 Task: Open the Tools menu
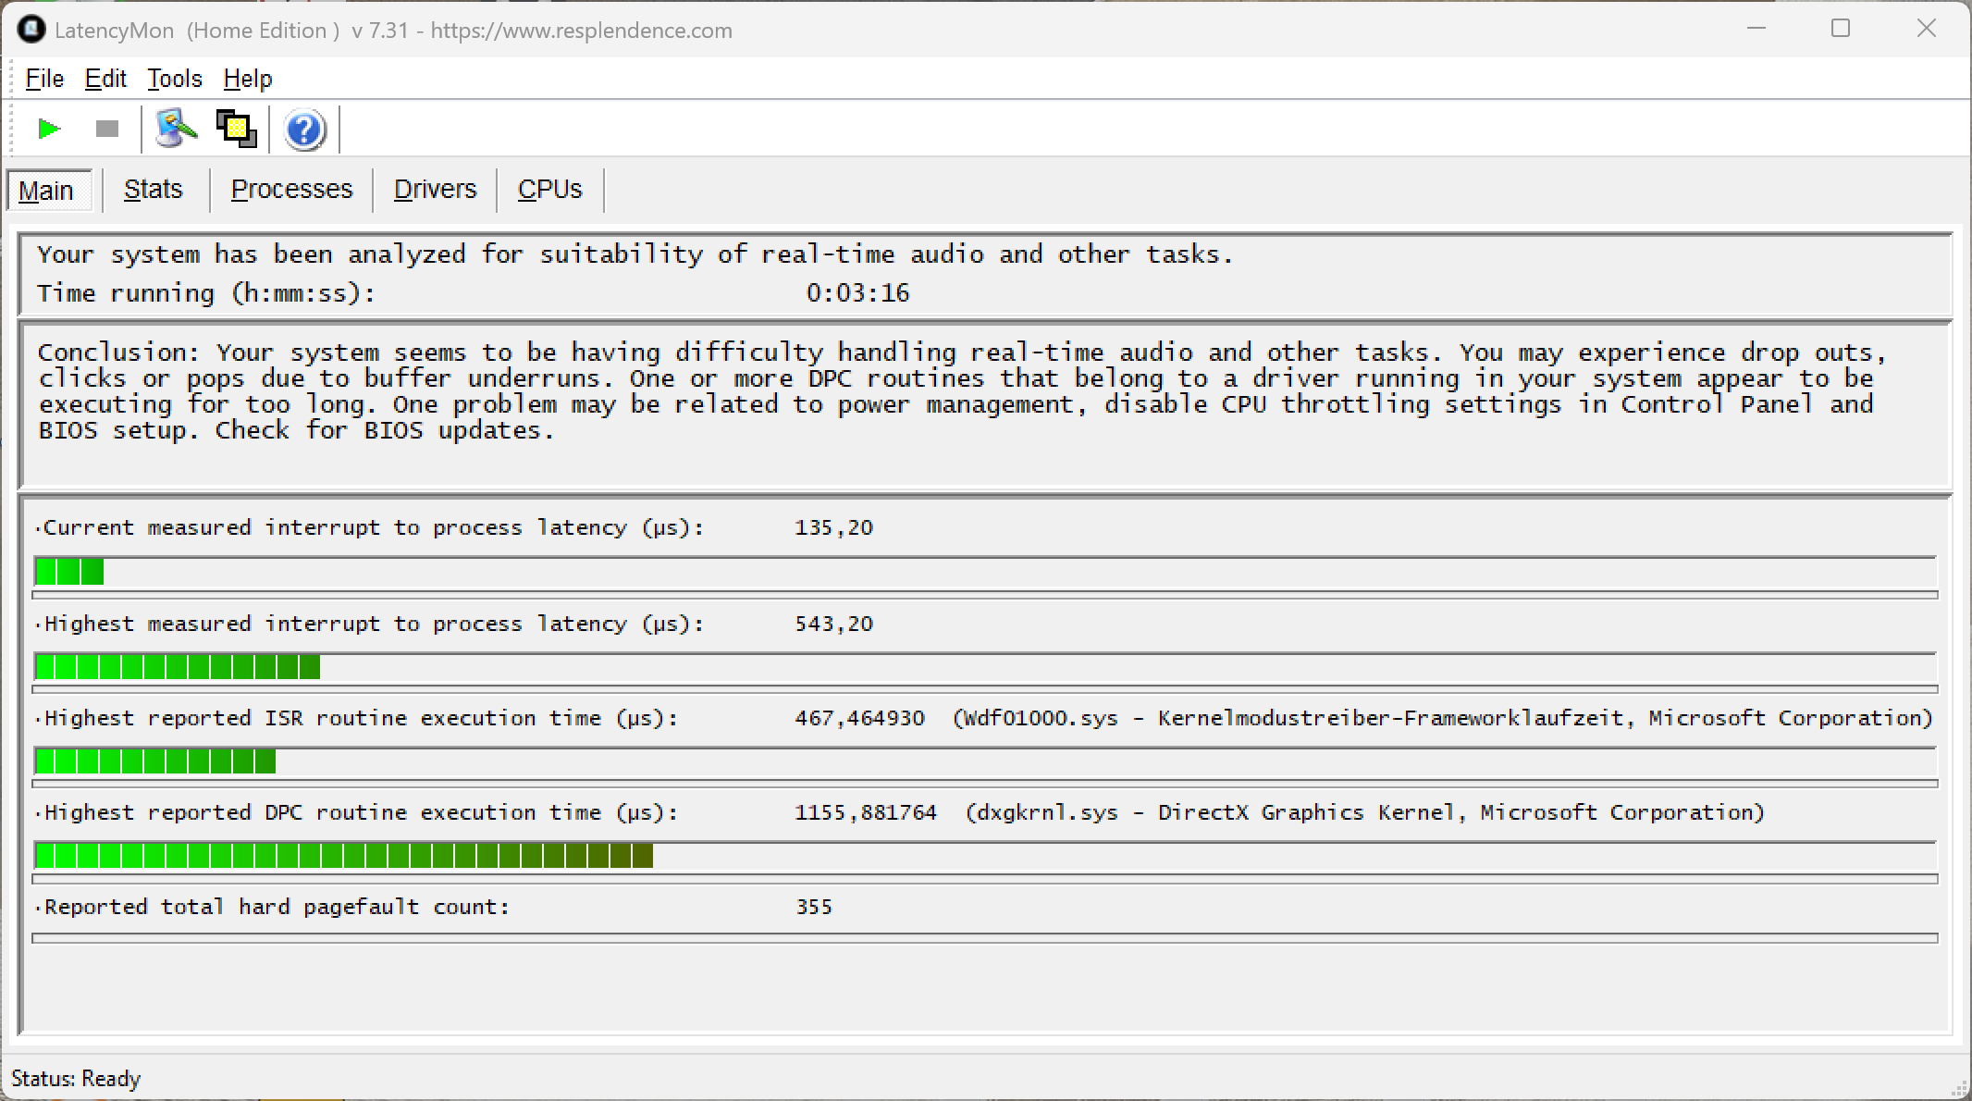[175, 79]
